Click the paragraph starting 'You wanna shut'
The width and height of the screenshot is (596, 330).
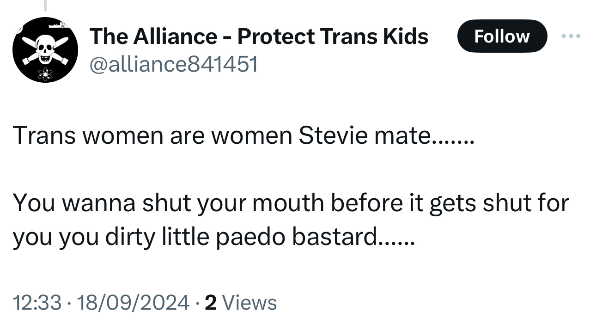click(x=290, y=203)
